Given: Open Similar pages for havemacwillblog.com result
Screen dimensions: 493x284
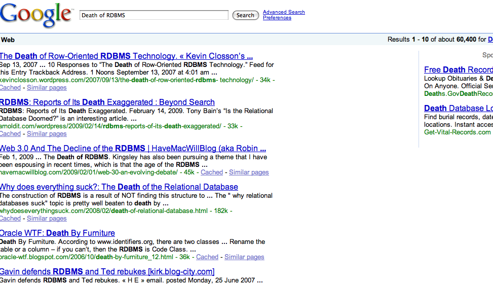Looking at the screenshot, I should point(249,172).
